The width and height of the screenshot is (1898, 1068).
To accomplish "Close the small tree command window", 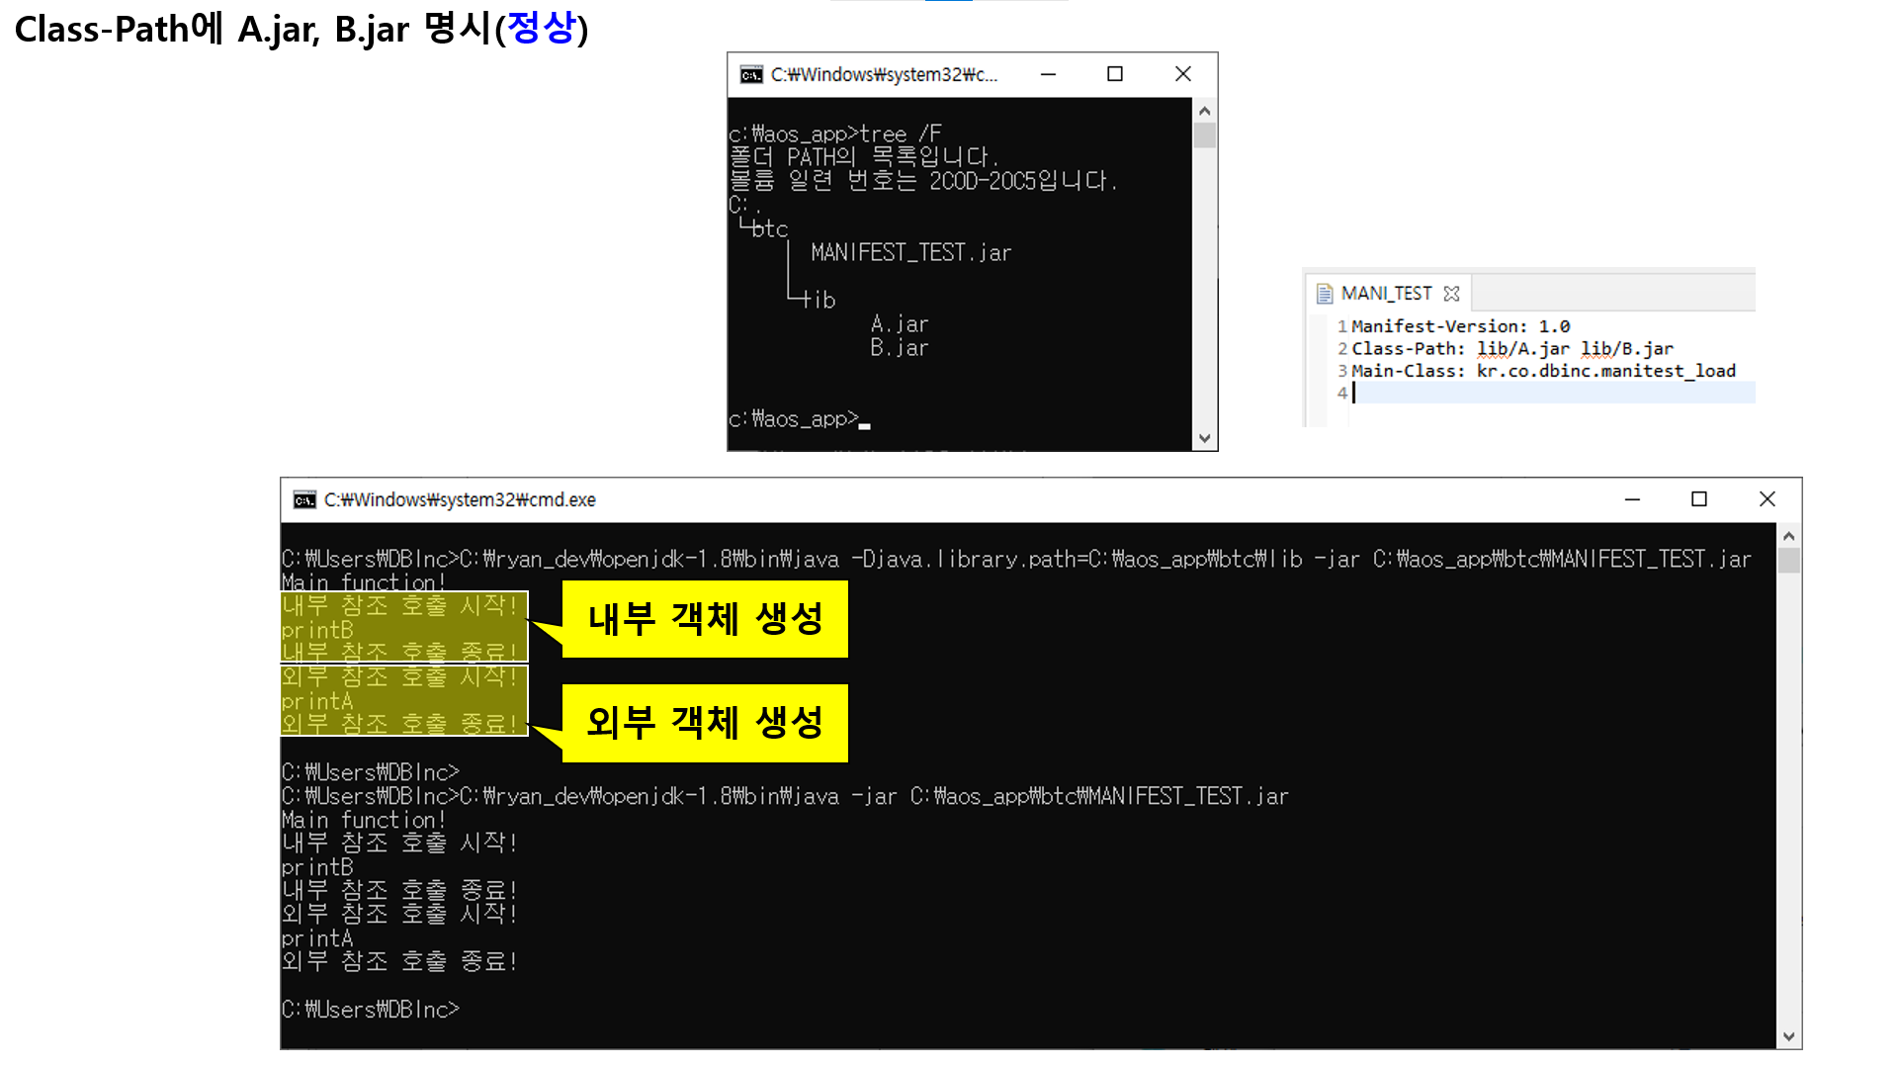I will pyautogui.click(x=1182, y=74).
